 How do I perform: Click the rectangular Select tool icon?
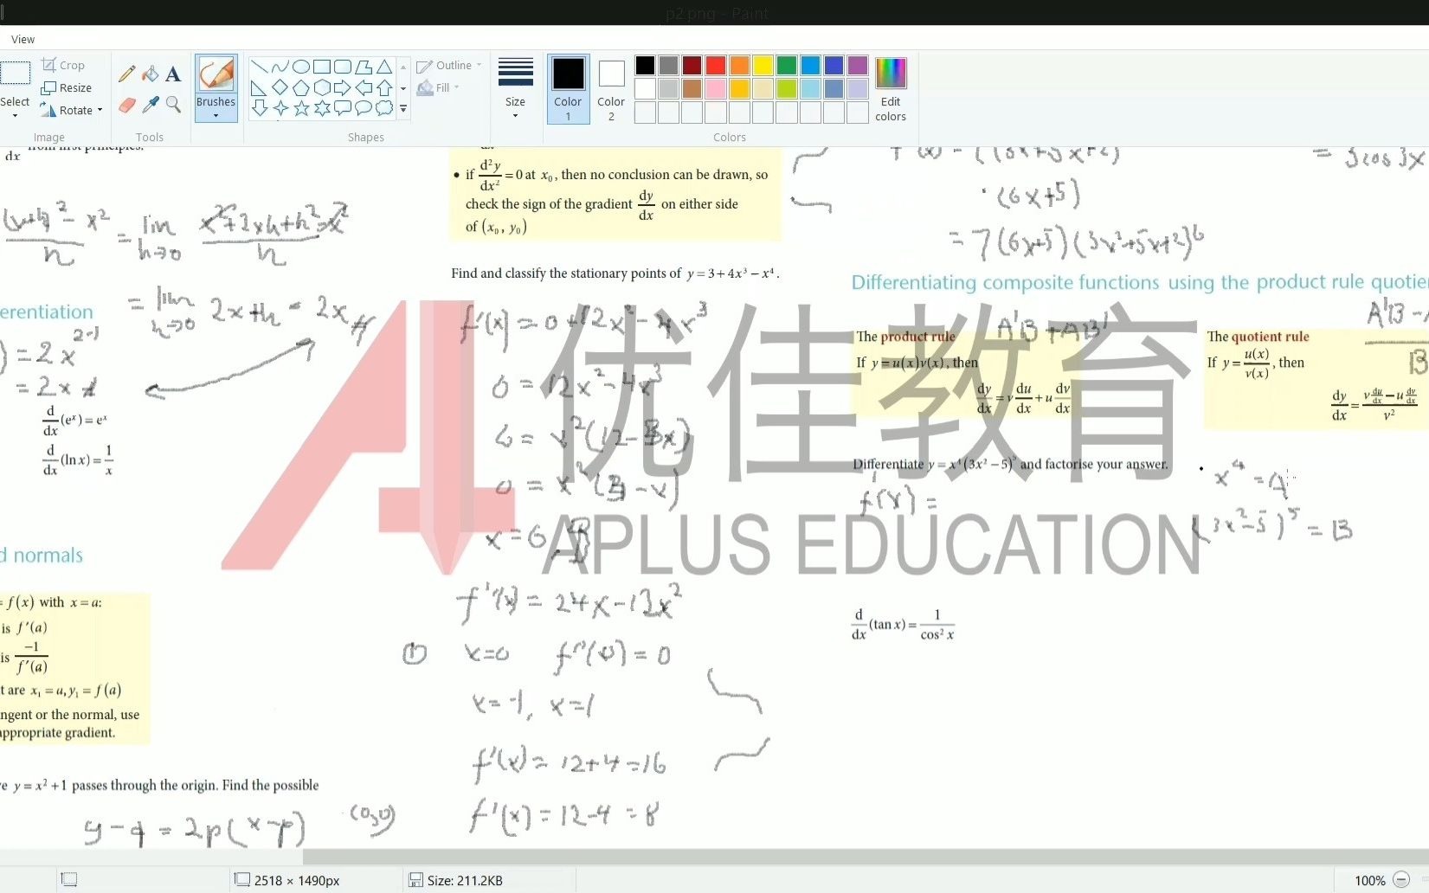pyautogui.click(x=15, y=74)
